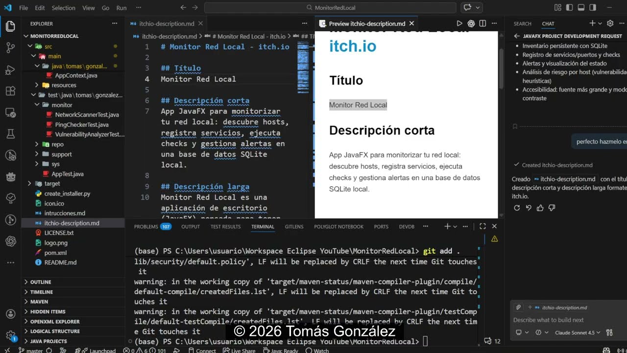Mark chat response as helpful

point(540,208)
